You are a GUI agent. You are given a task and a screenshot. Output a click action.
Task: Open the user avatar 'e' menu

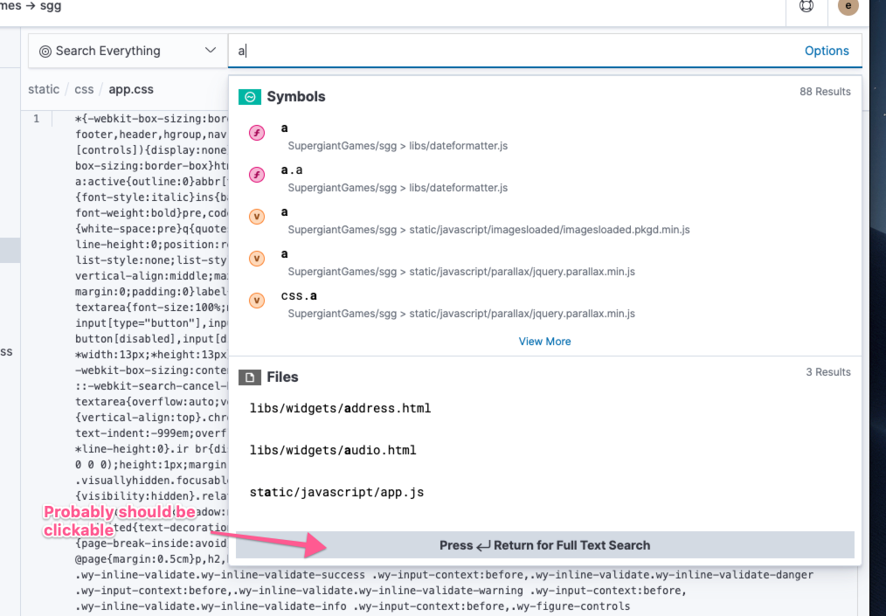click(x=848, y=6)
